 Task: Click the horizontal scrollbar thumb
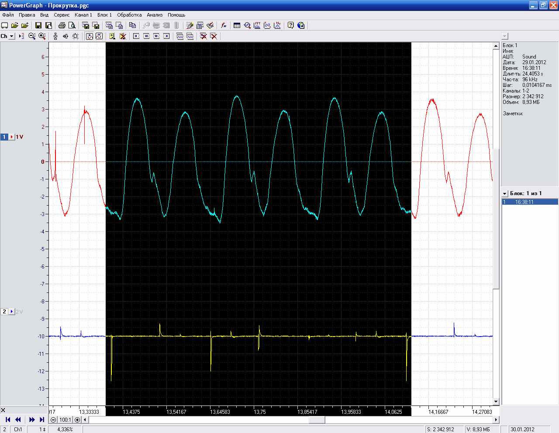317,420
